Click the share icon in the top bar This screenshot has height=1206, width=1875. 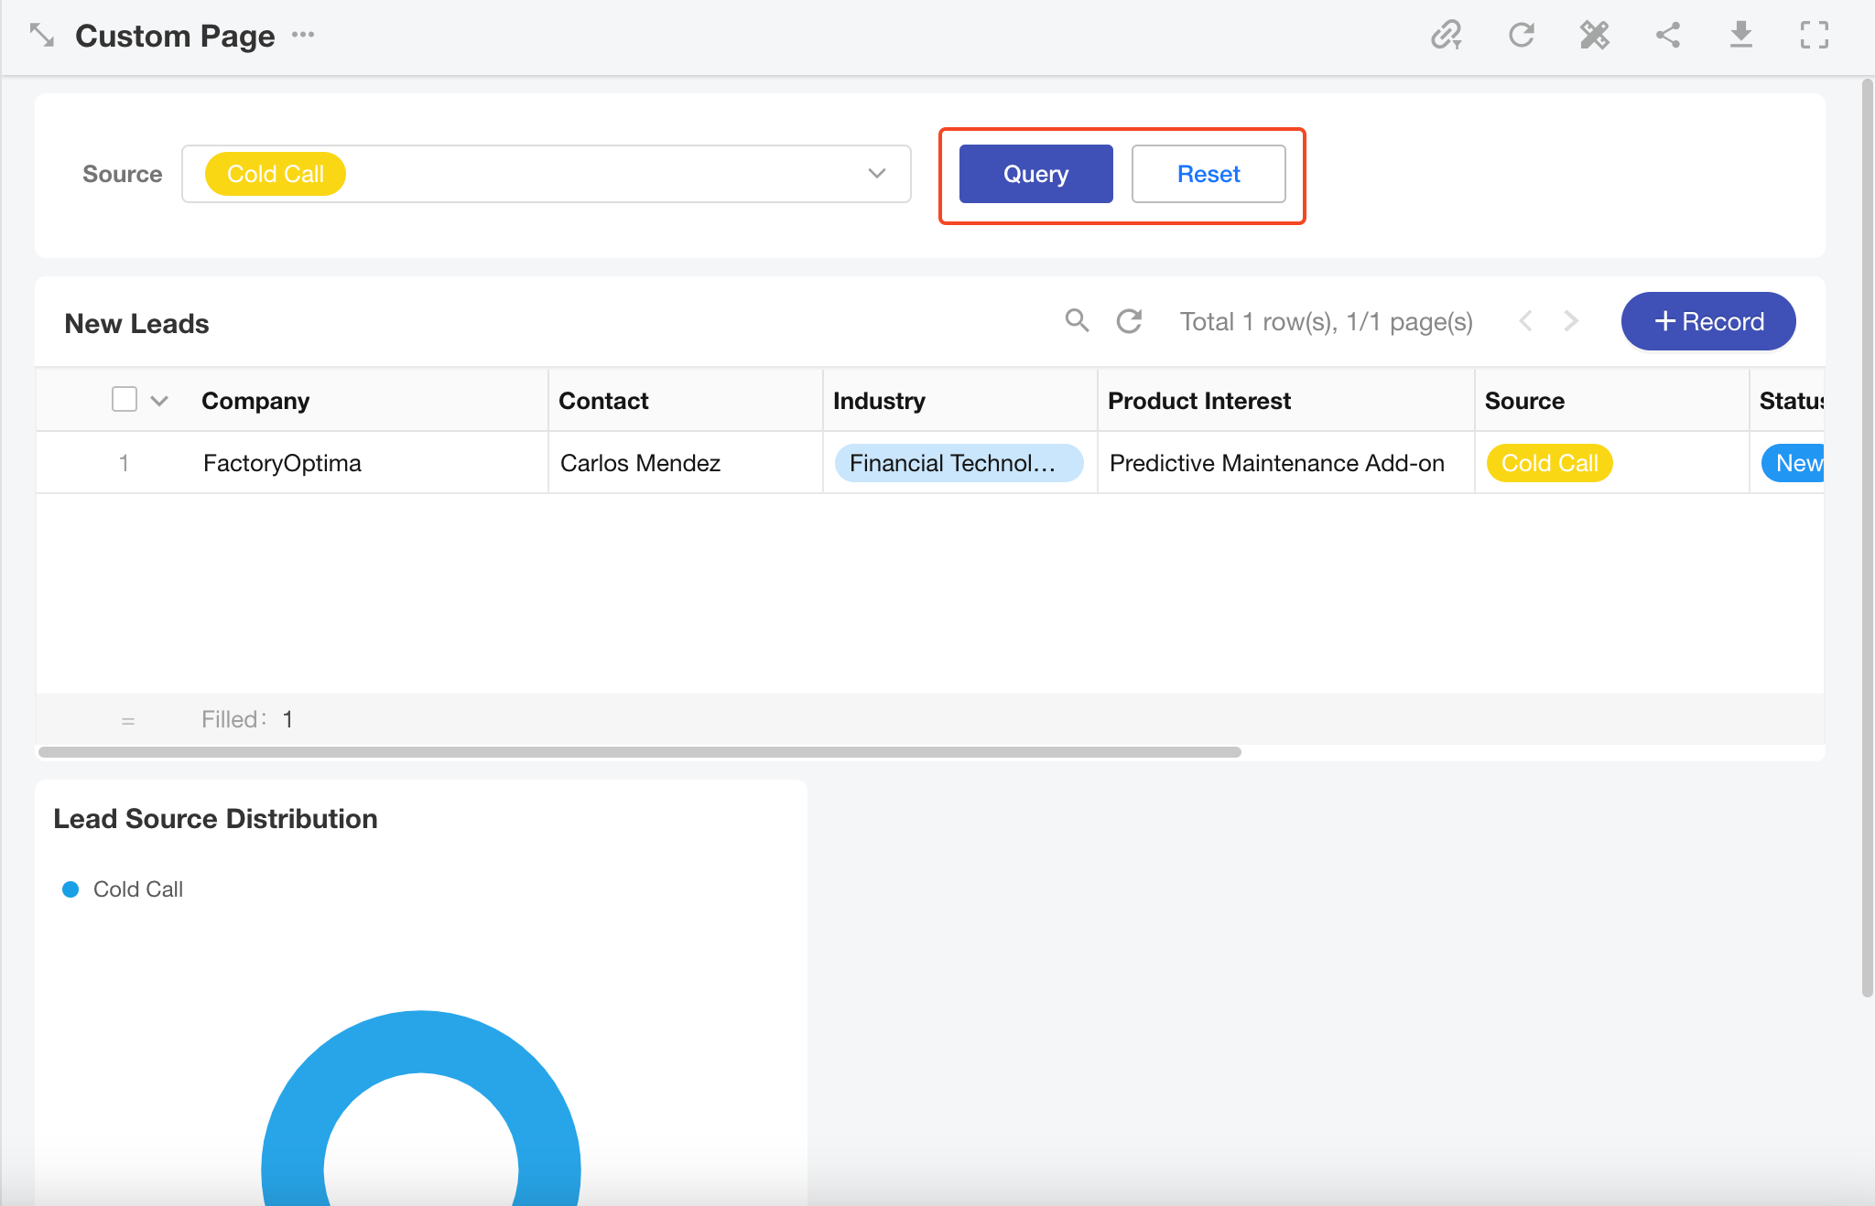(1668, 36)
